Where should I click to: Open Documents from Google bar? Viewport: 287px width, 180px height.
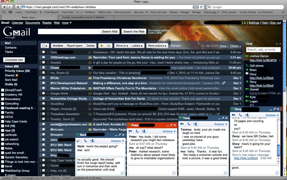pos(33,23)
